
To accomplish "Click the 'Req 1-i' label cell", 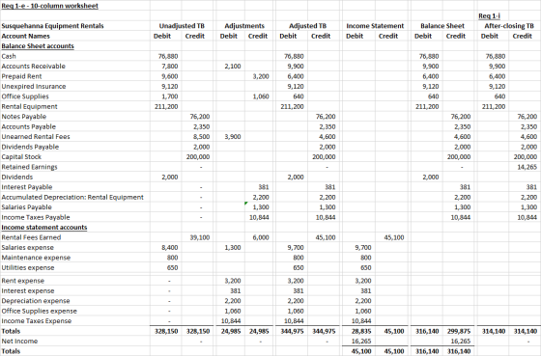I will tap(489, 15).
